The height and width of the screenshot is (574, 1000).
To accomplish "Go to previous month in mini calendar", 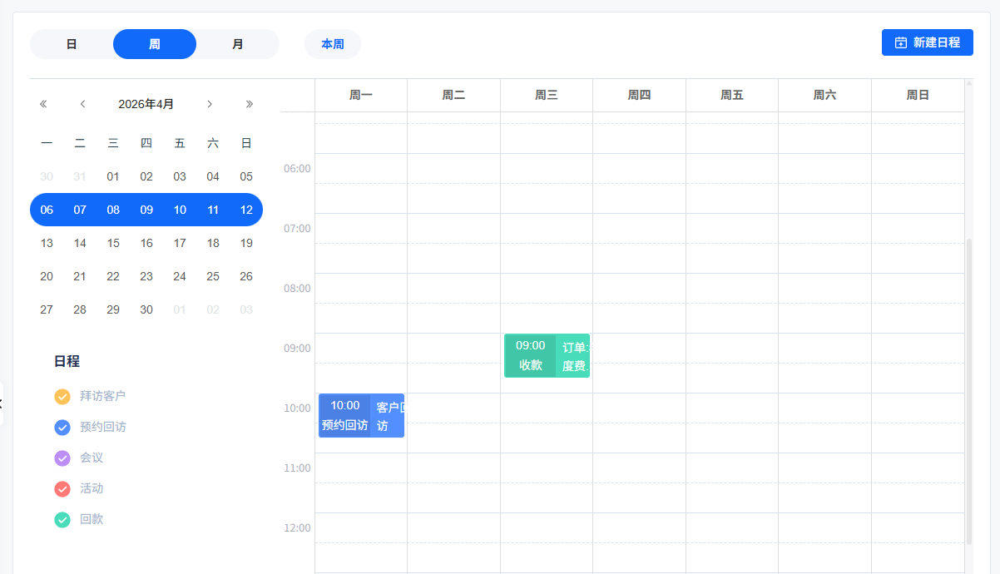I will tap(82, 104).
